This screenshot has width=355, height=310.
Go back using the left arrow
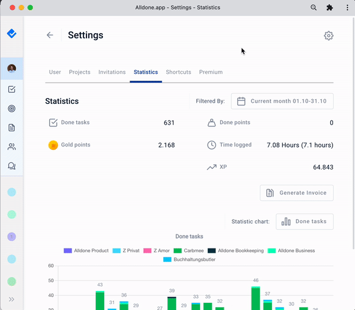[50, 35]
